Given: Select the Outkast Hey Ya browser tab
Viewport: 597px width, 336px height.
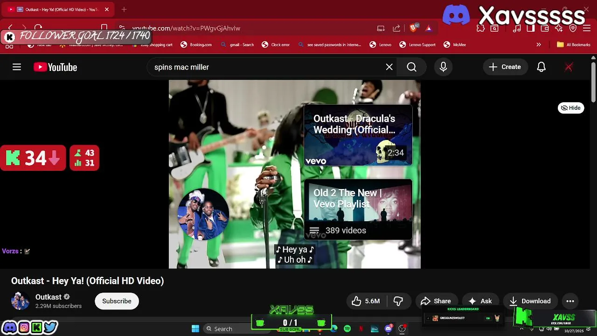Looking at the screenshot, I should click(58, 9).
